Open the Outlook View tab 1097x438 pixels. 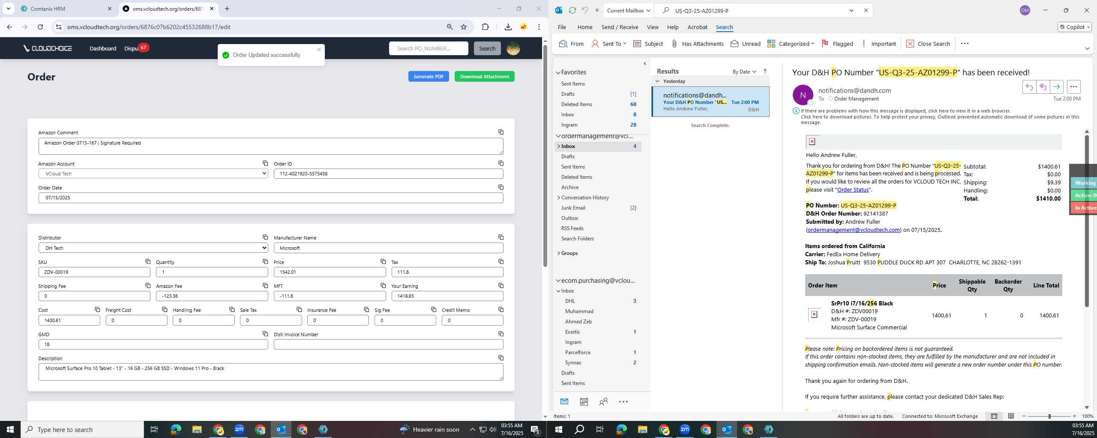tap(652, 27)
